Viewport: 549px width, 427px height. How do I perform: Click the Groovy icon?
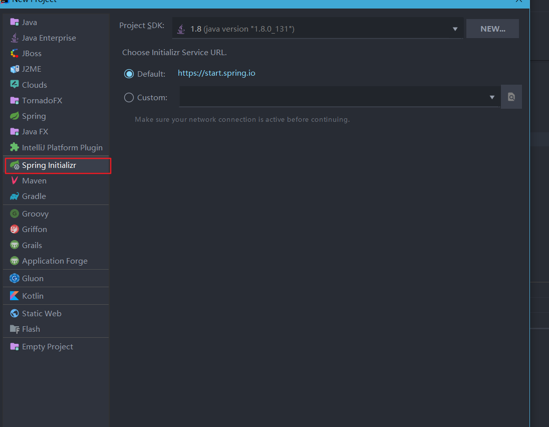15,213
